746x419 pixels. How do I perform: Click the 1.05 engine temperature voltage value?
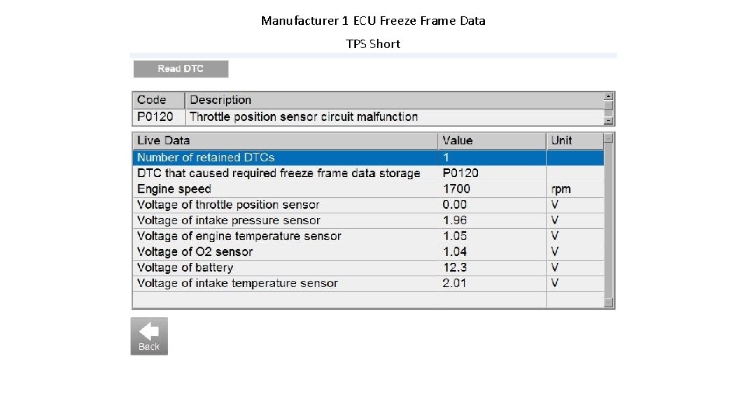tap(455, 236)
